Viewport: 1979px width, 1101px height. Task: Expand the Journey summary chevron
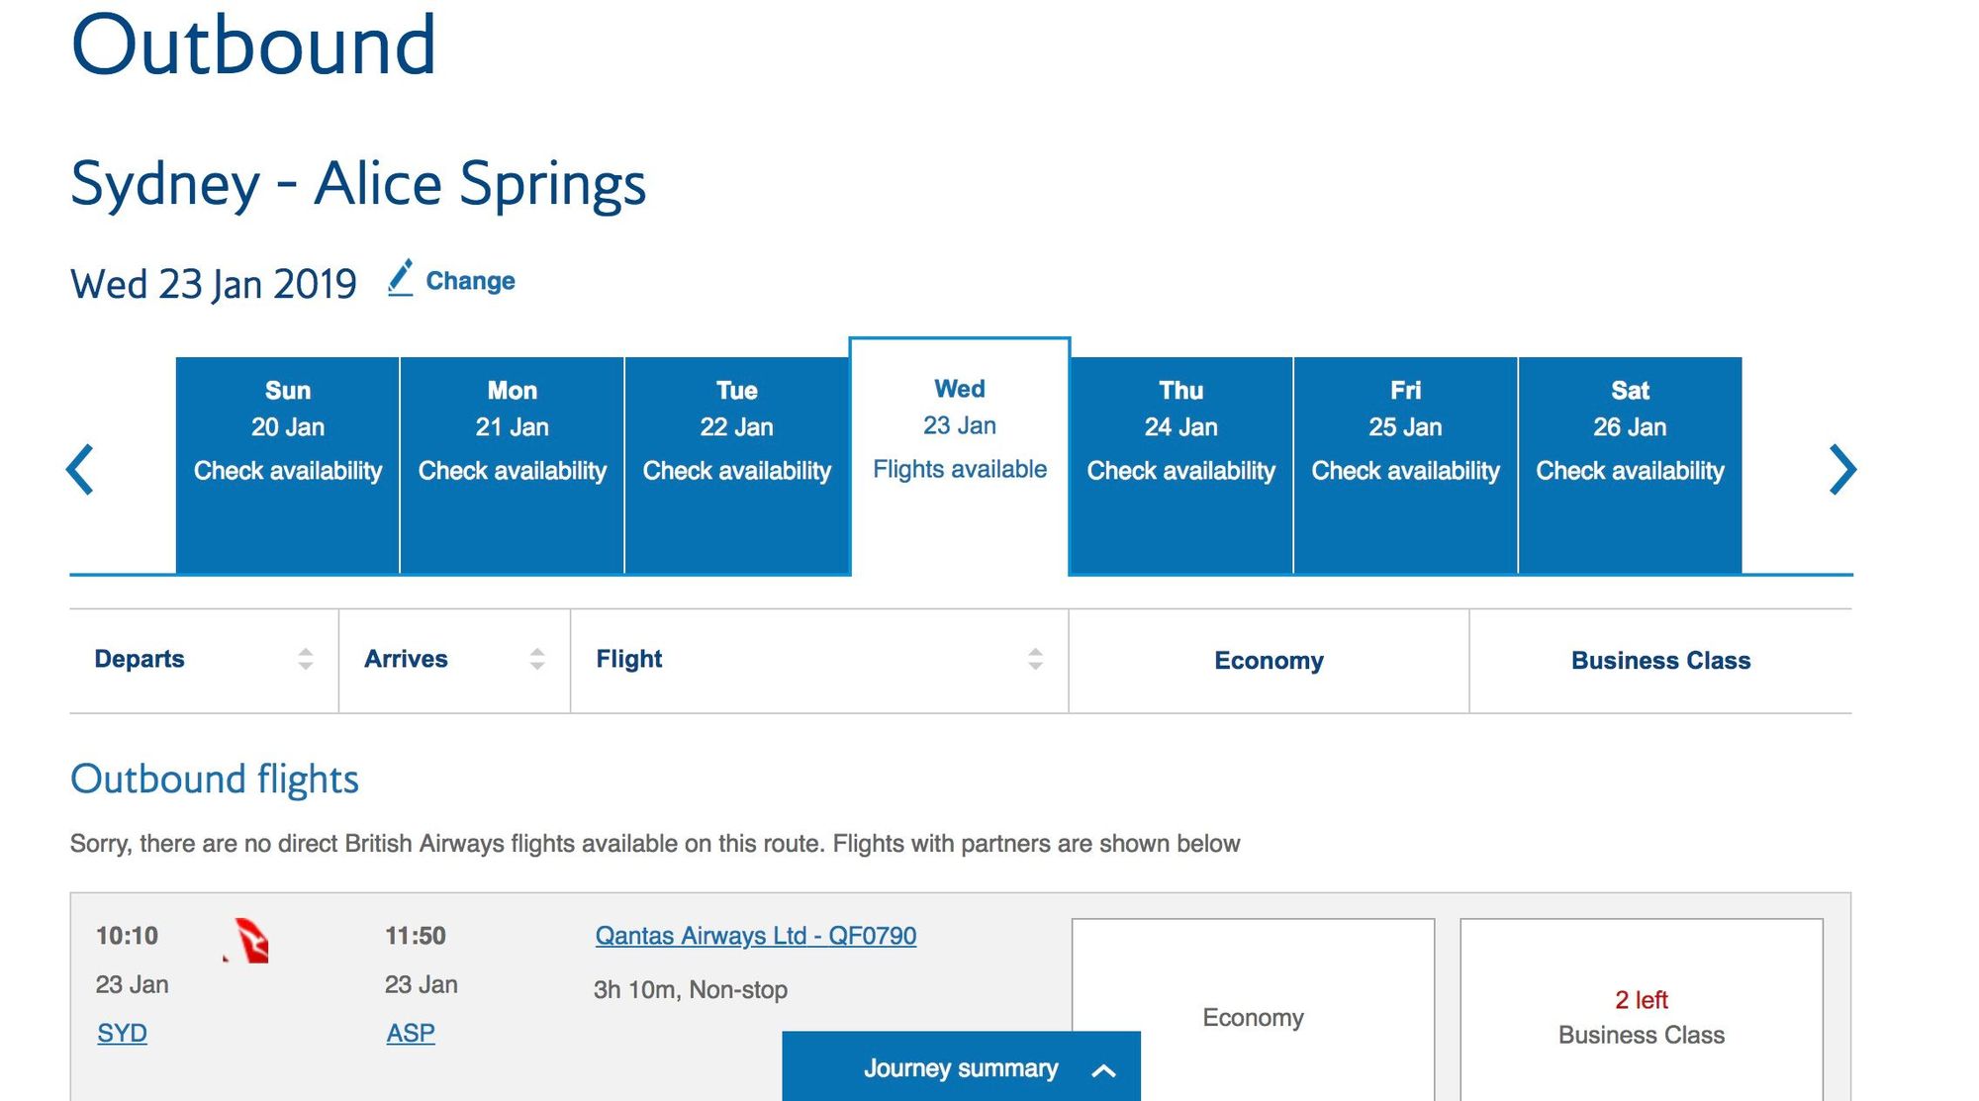point(1104,1070)
